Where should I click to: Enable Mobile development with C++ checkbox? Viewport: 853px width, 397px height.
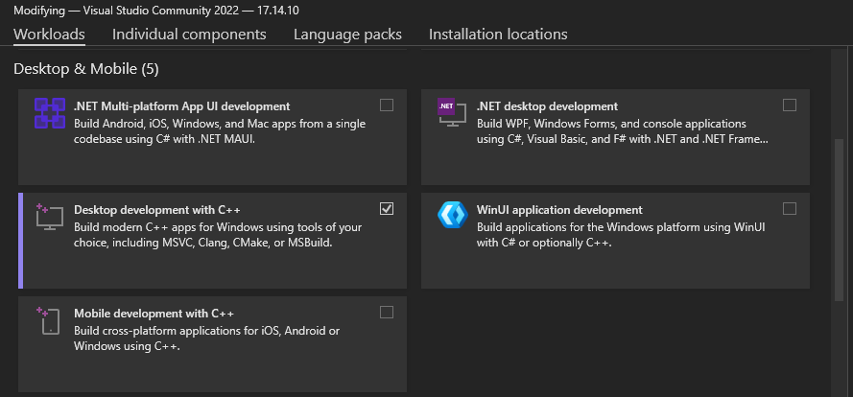tap(387, 313)
